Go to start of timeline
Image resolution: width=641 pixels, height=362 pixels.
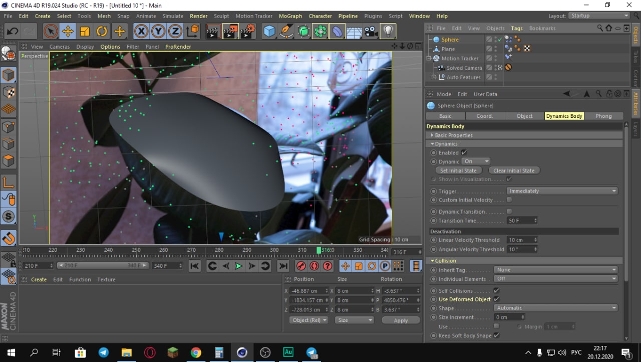pyautogui.click(x=195, y=266)
